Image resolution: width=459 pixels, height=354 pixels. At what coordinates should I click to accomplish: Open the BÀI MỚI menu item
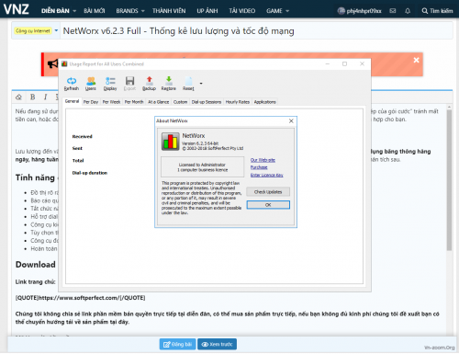[95, 11]
